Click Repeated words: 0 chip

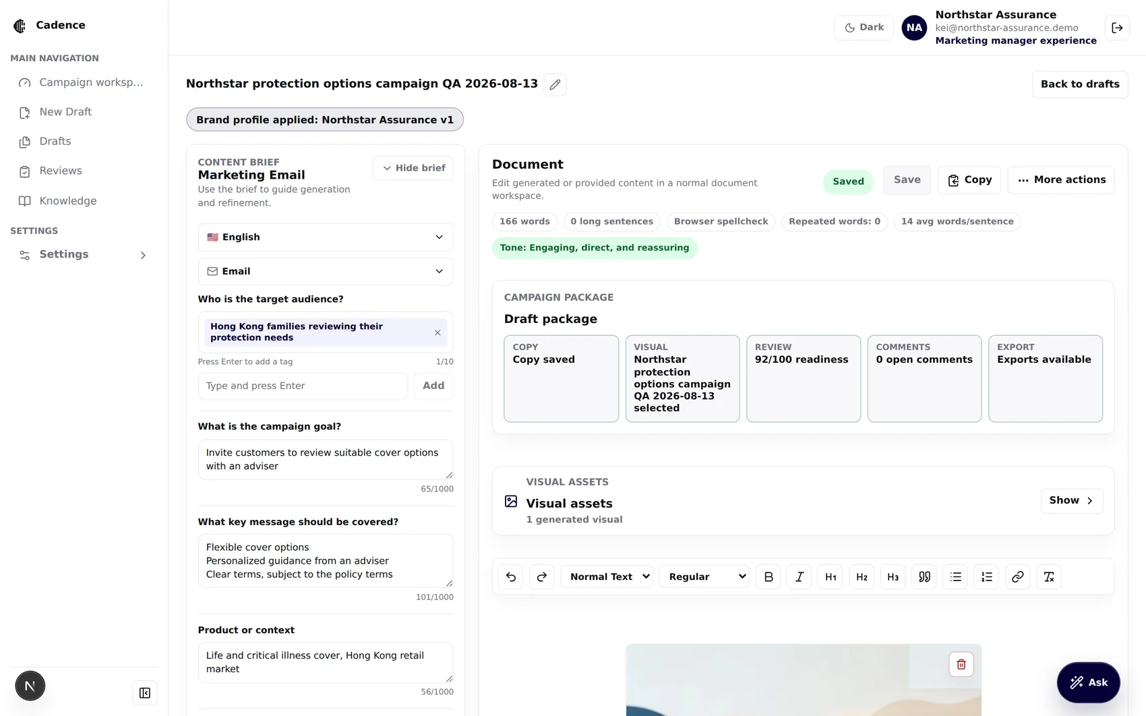coord(834,222)
